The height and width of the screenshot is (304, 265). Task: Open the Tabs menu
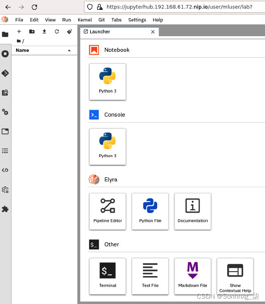(x=116, y=20)
